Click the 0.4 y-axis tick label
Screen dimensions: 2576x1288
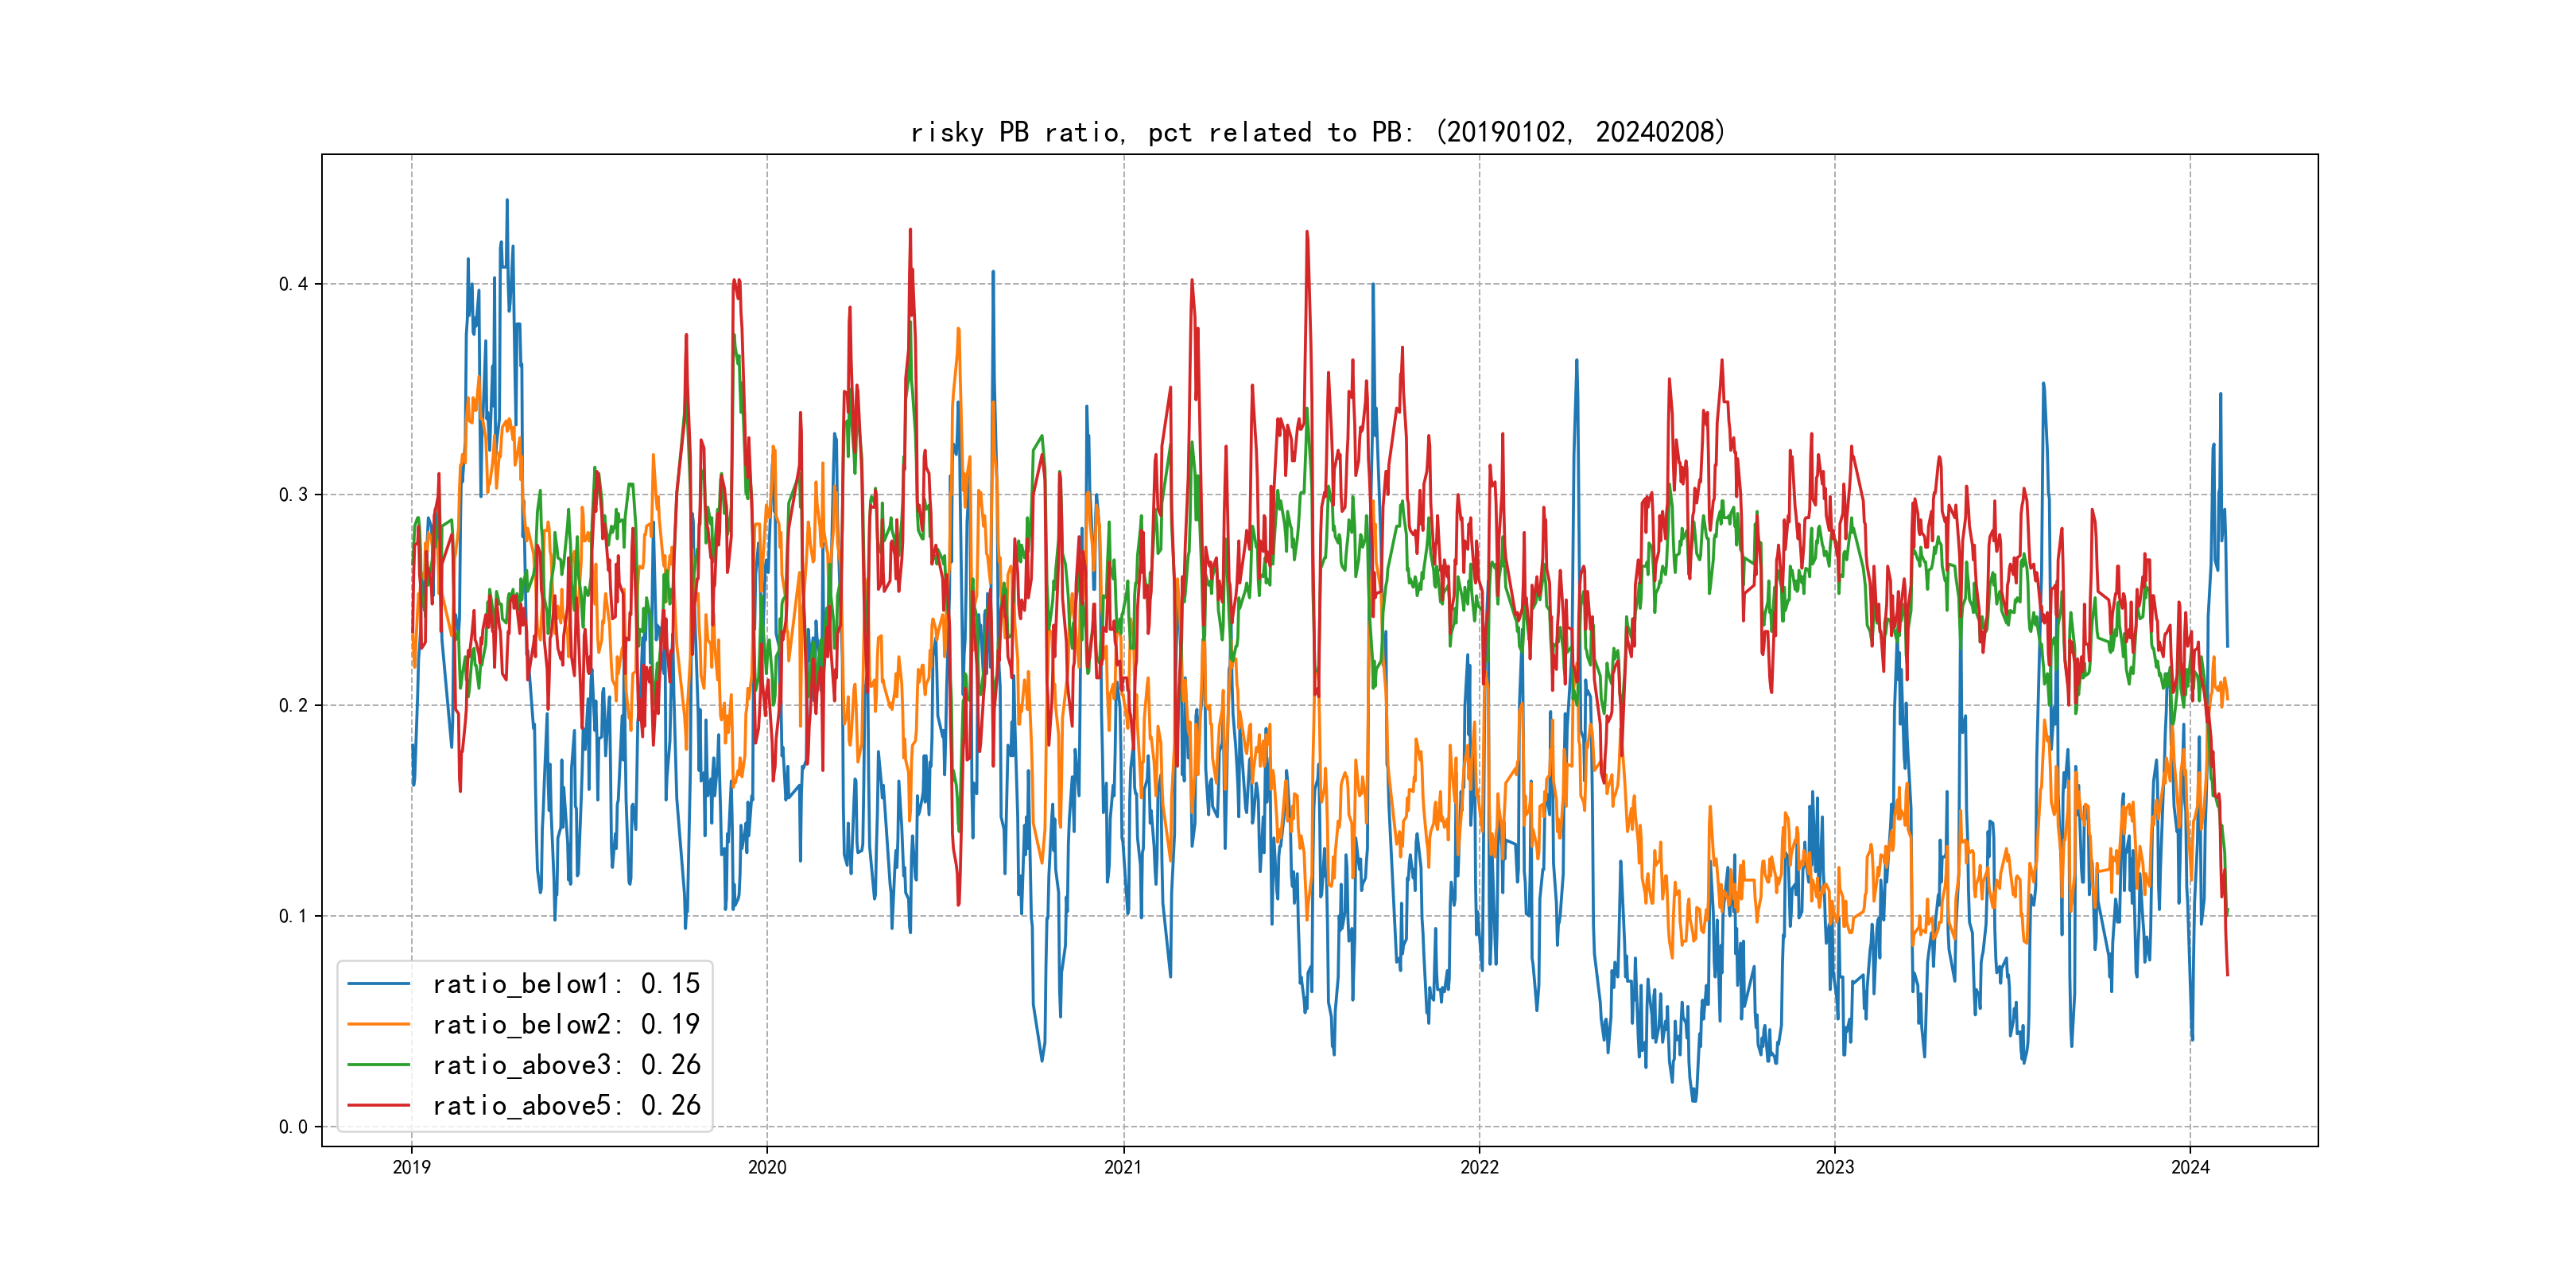tap(293, 284)
